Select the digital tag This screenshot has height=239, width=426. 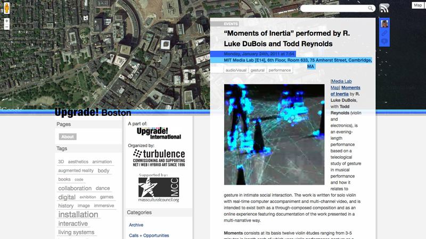click(x=67, y=197)
